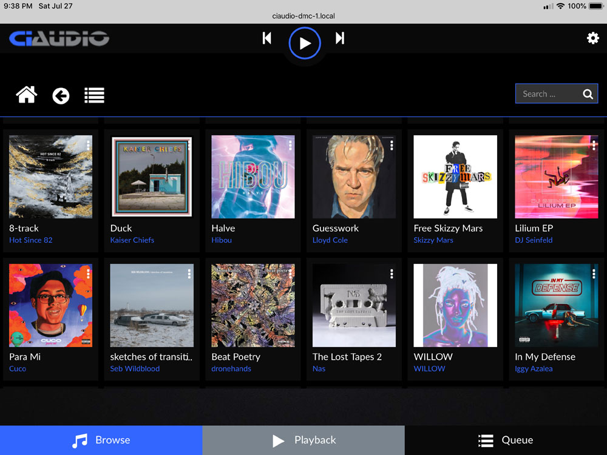Open the 8-track album cover

(x=51, y=177)
